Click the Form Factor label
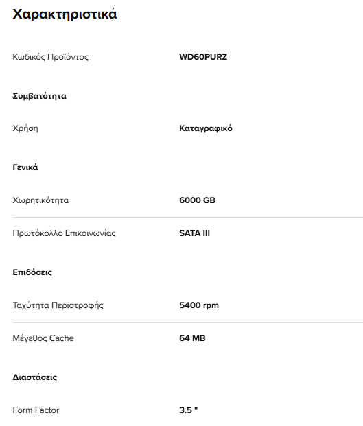This screenshot has width=363, height=426. (x=36, y=410)
